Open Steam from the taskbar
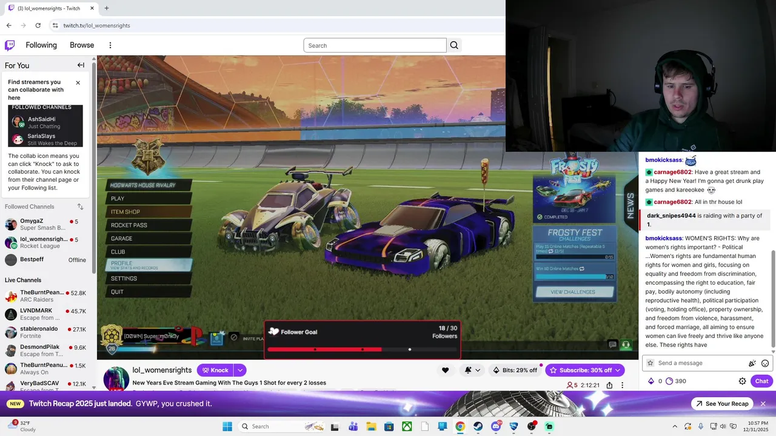The height and width of the screenshot is (436, 776). point(478,426)
